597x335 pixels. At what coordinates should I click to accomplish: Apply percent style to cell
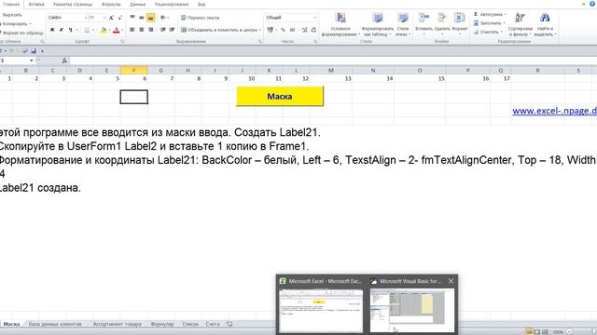click(283, 30)
